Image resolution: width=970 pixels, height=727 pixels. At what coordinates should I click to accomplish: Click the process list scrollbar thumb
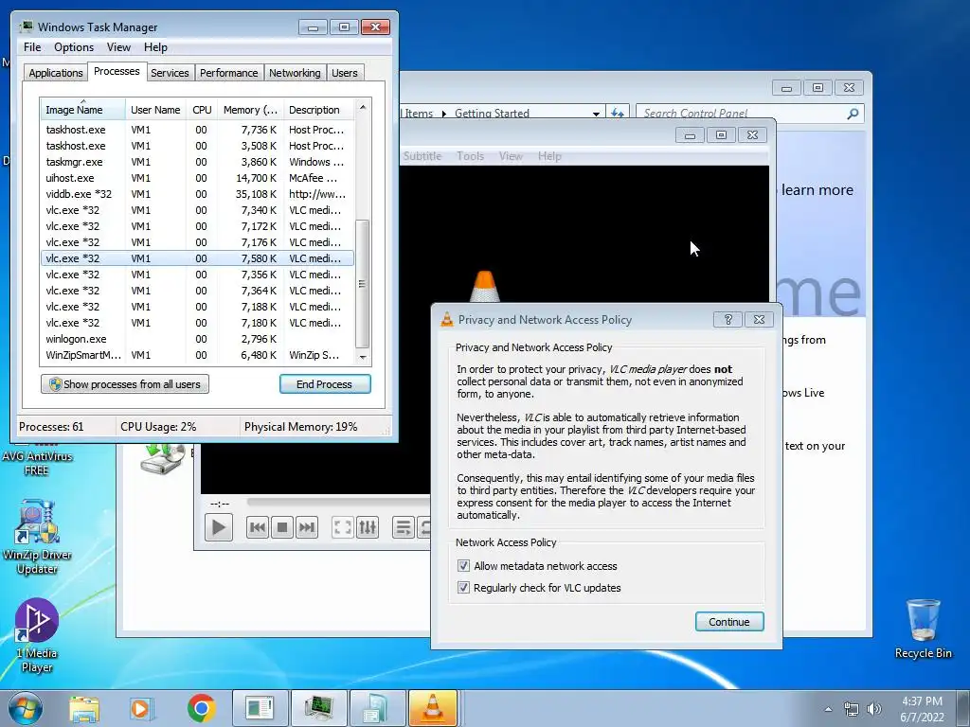click(x=362, y=283)
